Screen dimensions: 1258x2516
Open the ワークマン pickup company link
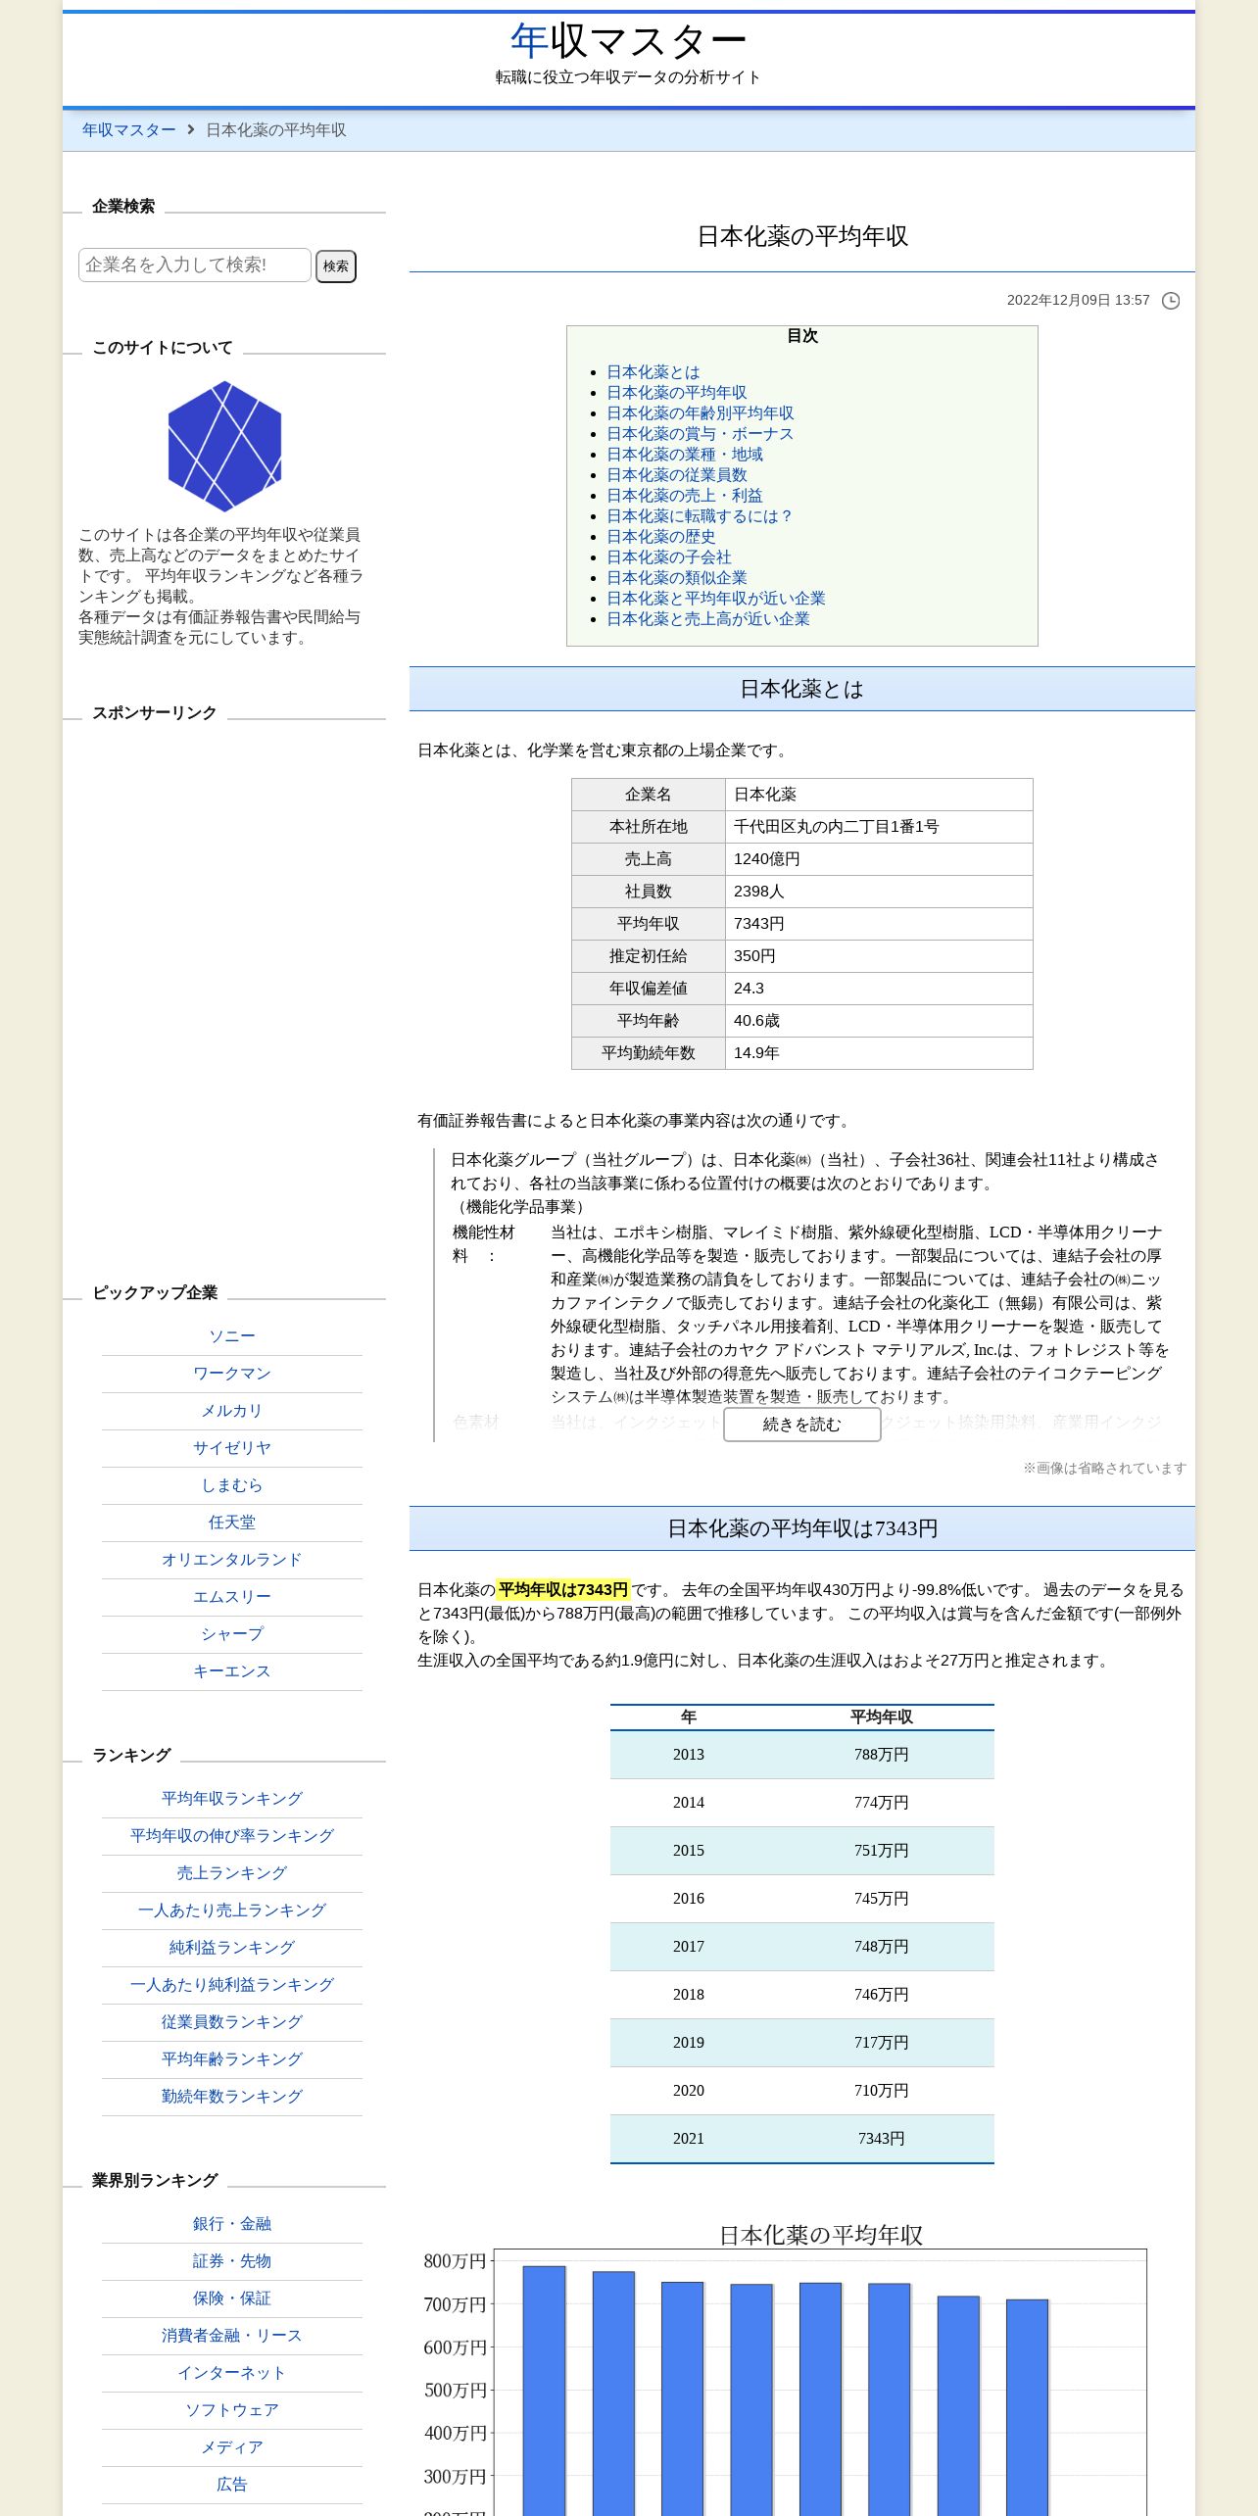[232, 1374]
